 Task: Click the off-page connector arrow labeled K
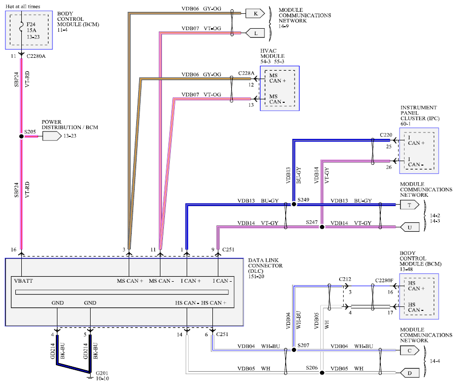(x=254, y=14)
